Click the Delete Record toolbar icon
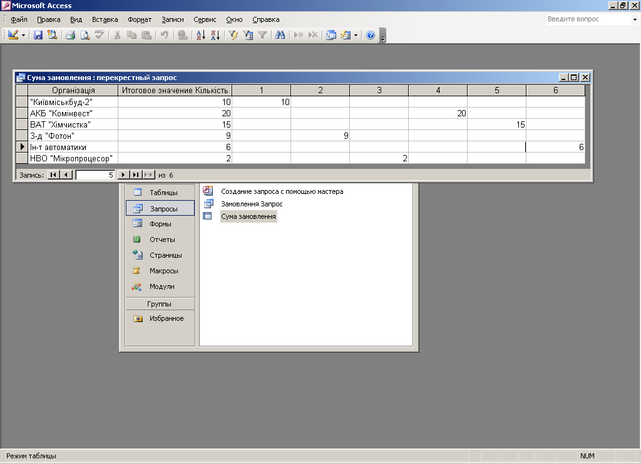The image size is (641, 464). tap(313, 35)
